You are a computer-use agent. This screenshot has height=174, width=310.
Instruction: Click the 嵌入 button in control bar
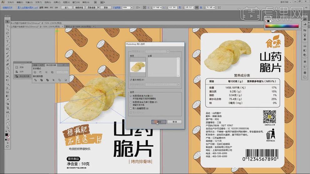[67, 7]
